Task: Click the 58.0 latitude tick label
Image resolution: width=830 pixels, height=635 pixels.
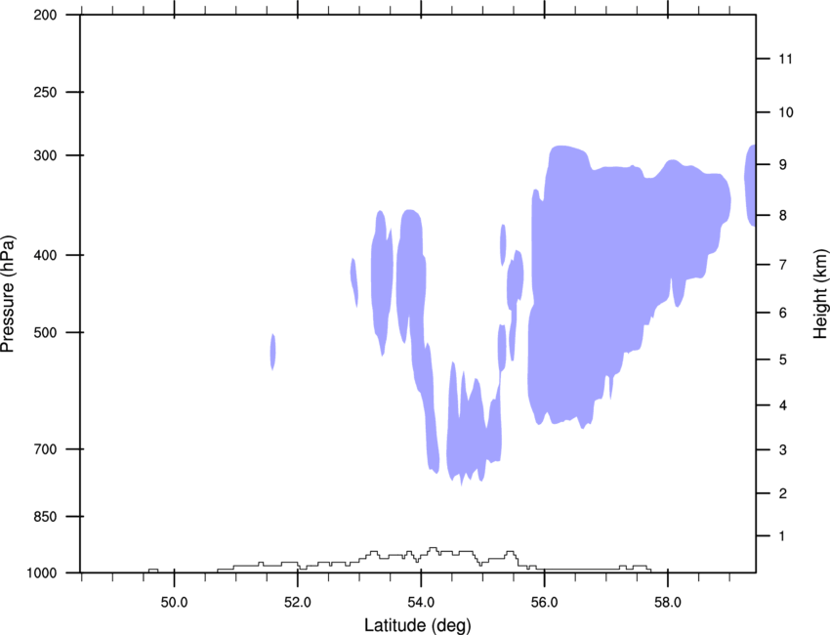Action: coord(668,603)
